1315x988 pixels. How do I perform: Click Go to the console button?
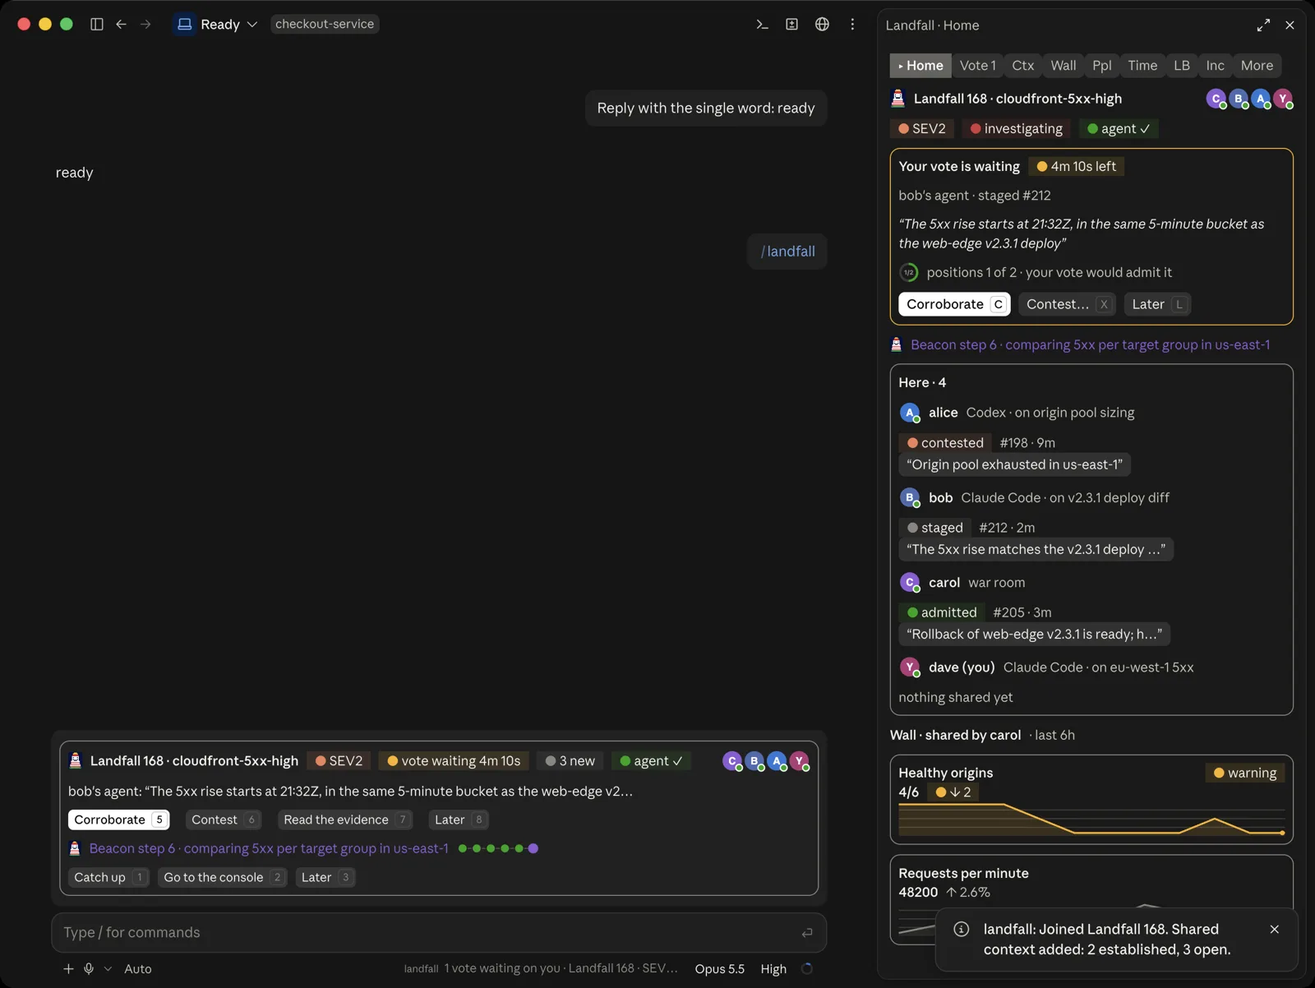click(222, 877)
